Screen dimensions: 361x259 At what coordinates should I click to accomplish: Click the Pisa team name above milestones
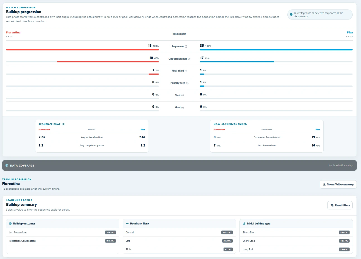pos(350,33)
